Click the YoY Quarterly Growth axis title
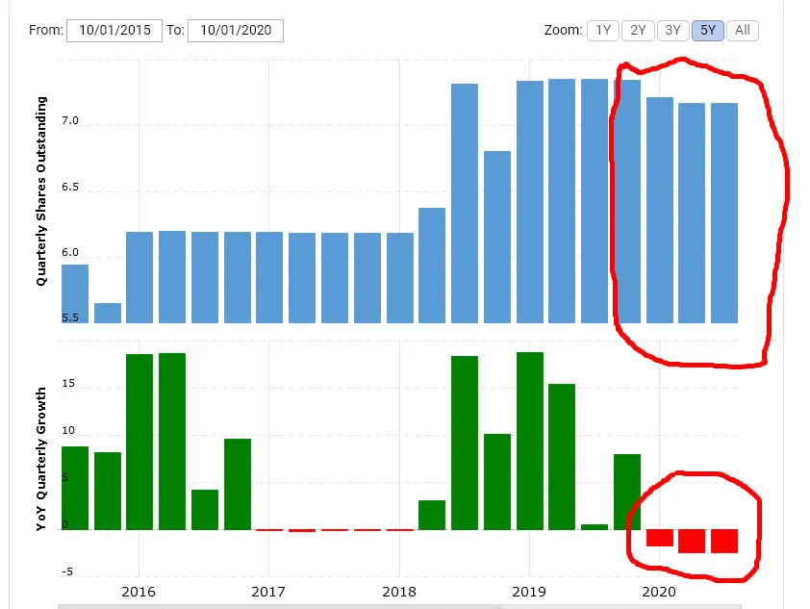Viewport: 810px width, 609px height. tap(41, 459)
